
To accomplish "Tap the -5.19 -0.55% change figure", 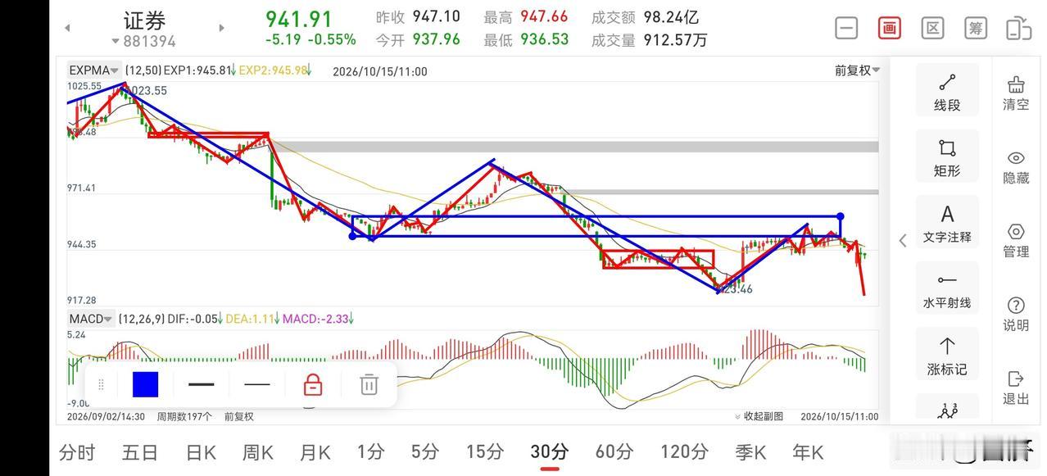I will pos(310,39).
